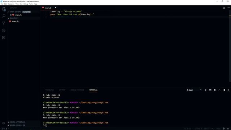Click first "$ ruby main.rb" terminal line
The height and width of the screenshot is (130, 231).
click(x=52, y=95)
